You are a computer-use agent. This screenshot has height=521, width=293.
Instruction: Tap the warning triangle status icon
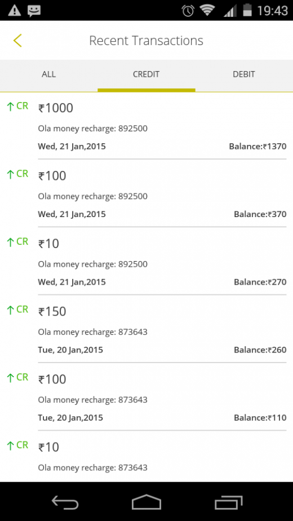pos(14,10)
